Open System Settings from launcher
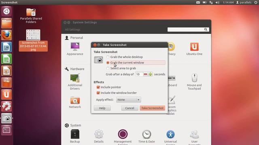Image resolution: width=259 pixels, height=145 pixels. pyautogui.click(x=6, y=106)
